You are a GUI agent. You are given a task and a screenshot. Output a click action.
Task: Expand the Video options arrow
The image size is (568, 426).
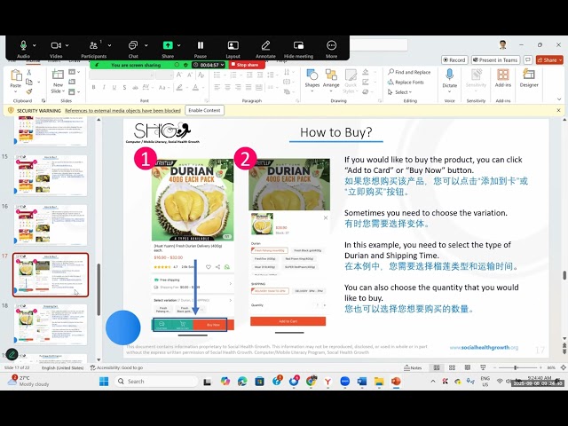(x=67, y=45)
